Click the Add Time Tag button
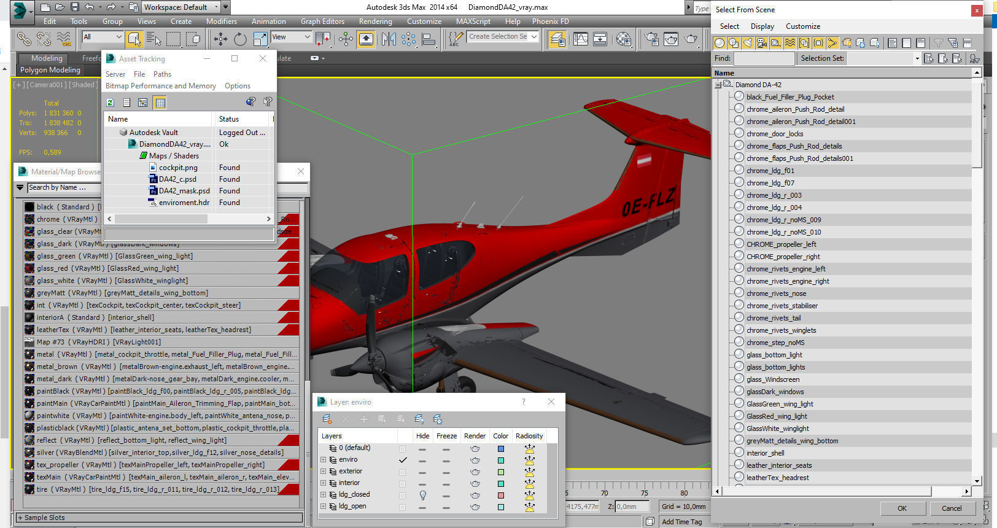 (x=681, y=522)
